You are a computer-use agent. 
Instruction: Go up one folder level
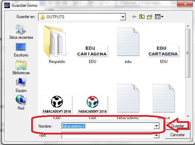click(142, 17)
